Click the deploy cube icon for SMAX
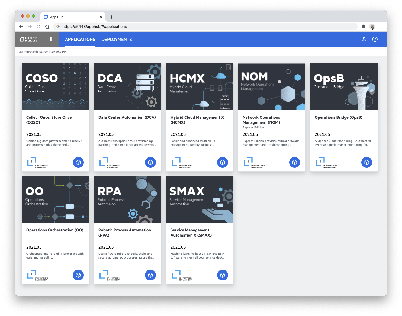This screenshot has height=316, width=402. 223,275
